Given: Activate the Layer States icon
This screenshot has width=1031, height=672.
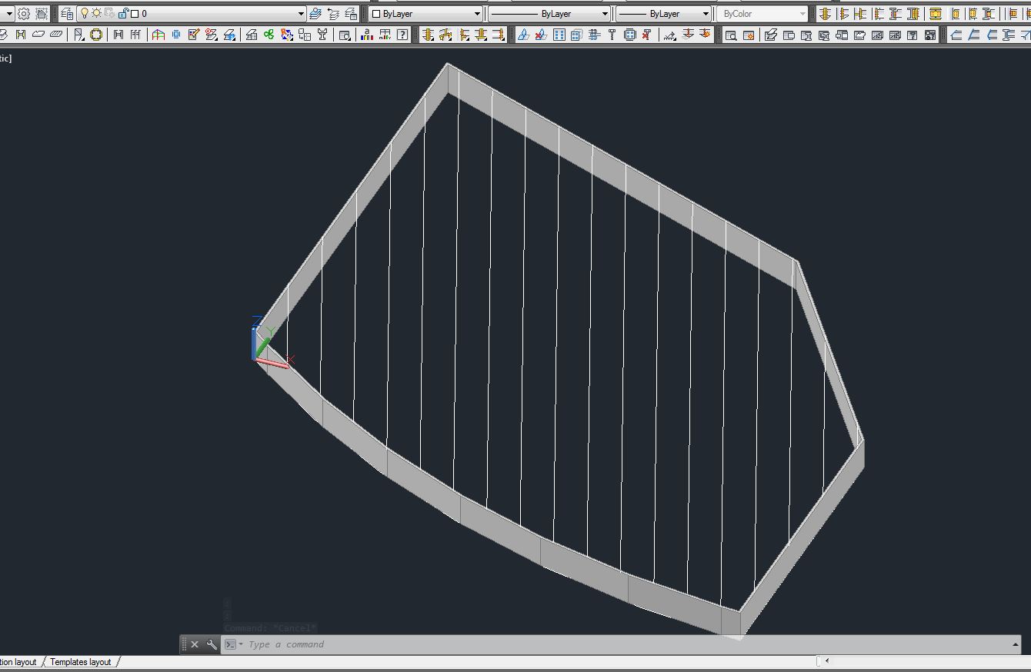Looking at the screenshot, I should [x=351, y=13].
